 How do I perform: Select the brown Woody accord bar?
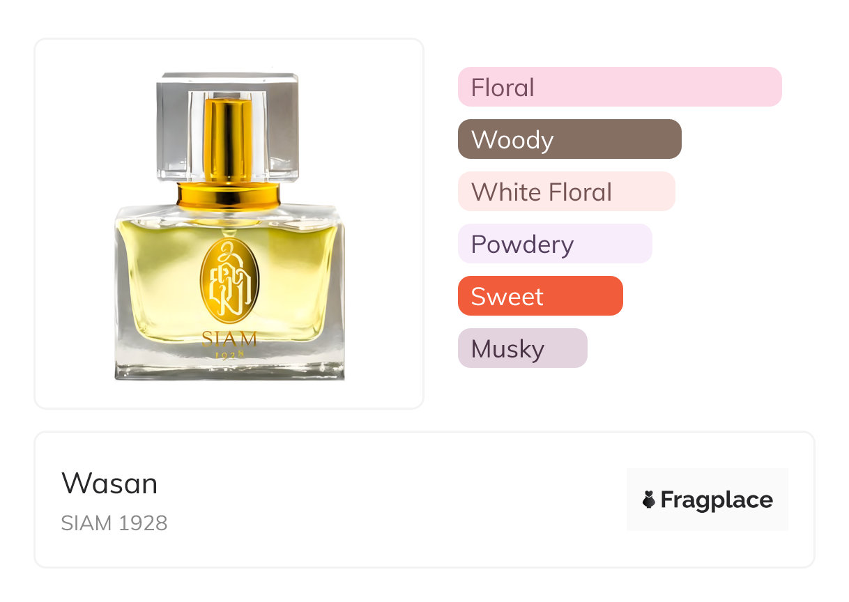[x=569, y=139]
